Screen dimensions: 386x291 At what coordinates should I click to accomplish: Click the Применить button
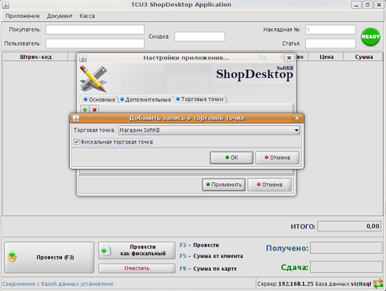(223, 184)
